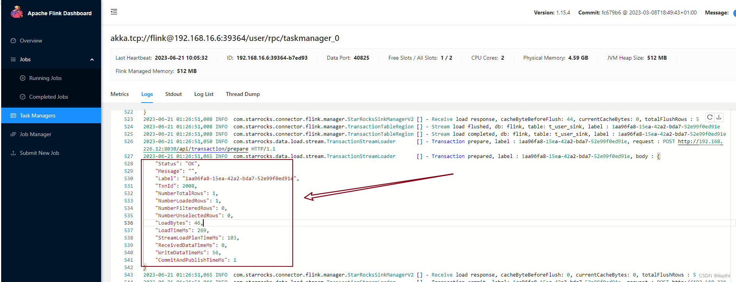The height and width of the screenshot is (282, 736).
Task: Click the "NumberLoadedRows": 1 line
Action: pyautogui.click(x=188, y=201)
